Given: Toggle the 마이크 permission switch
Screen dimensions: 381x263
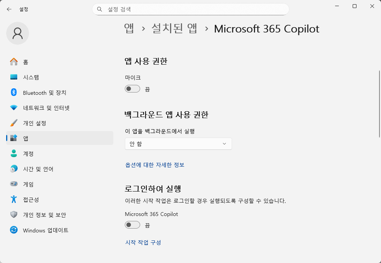Looking at the screenshot, I should pos(132,89).
